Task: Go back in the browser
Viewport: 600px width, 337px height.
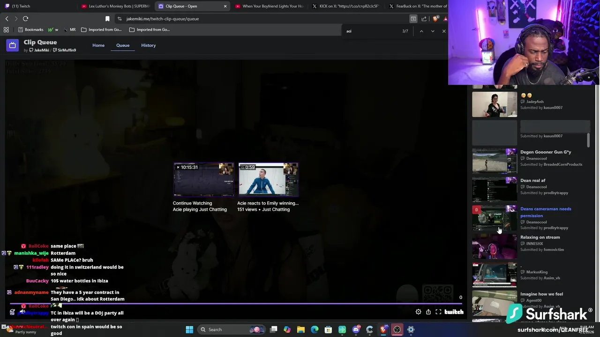Action: click(7, 19)
